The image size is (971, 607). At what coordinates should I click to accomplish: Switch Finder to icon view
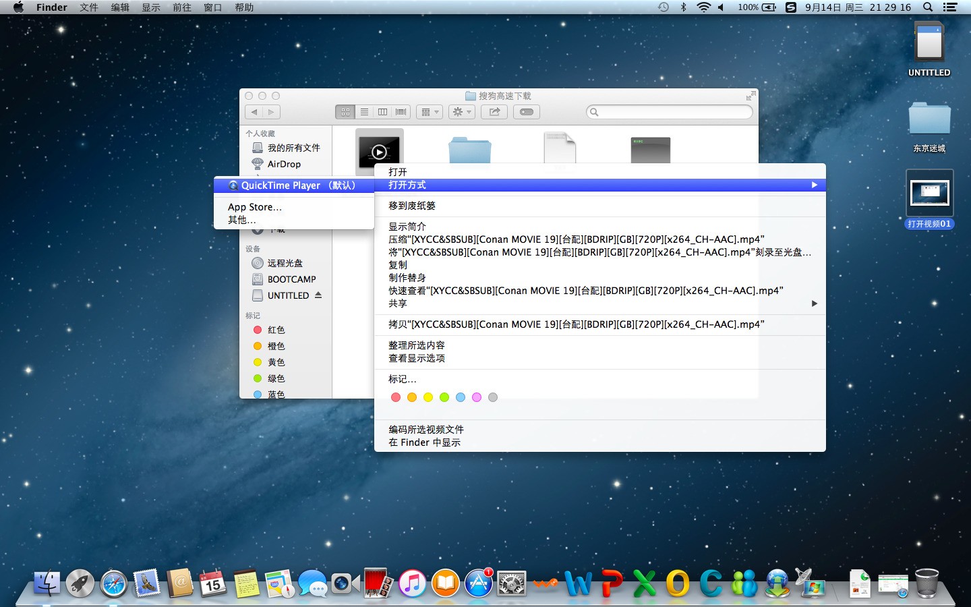(345, 112)
